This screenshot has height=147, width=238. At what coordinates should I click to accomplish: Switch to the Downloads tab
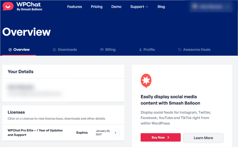click(x=65, y=50)
